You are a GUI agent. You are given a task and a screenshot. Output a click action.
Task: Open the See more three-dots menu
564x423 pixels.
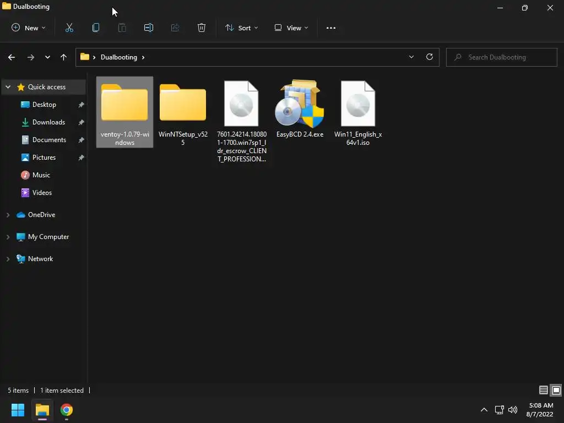point(331,28)
